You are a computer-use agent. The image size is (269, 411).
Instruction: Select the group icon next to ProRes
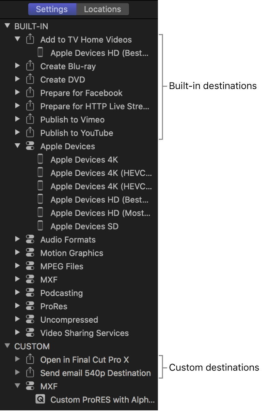(30, 306)
